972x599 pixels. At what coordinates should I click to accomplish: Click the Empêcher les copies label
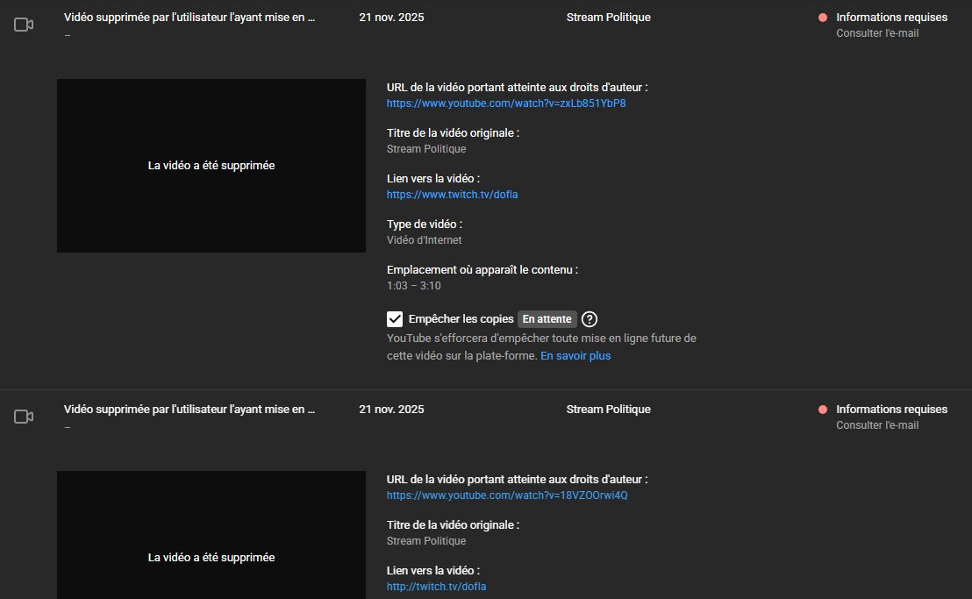click(461, 319)
